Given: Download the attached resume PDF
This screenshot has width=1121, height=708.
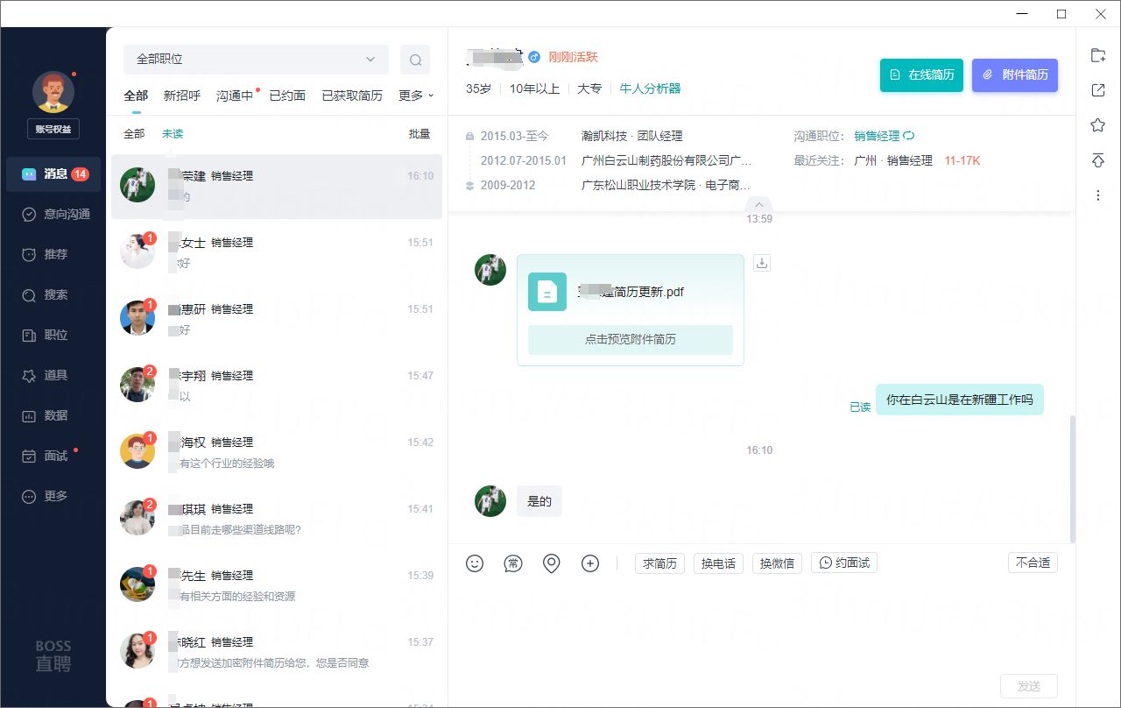Looking at the screenshot, I should [762, 263].
